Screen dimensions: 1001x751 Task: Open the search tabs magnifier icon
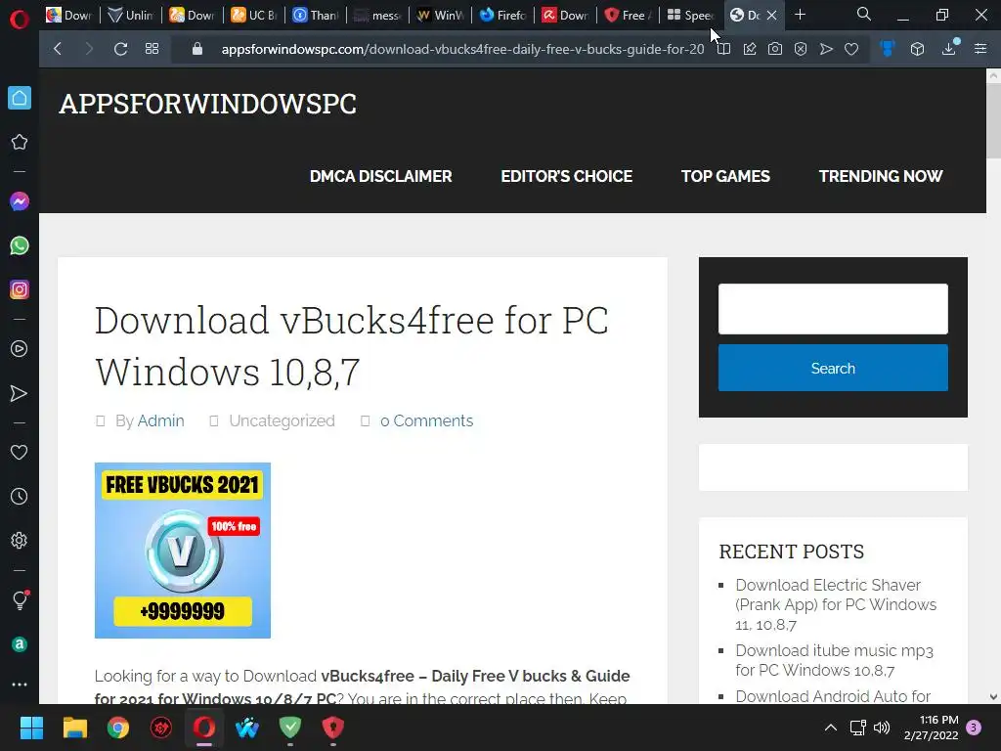tap(864, 14)
